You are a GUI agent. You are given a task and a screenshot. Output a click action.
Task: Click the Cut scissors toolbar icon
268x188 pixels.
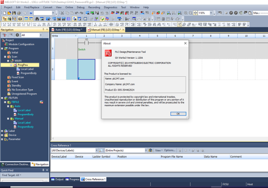(62, 13)
